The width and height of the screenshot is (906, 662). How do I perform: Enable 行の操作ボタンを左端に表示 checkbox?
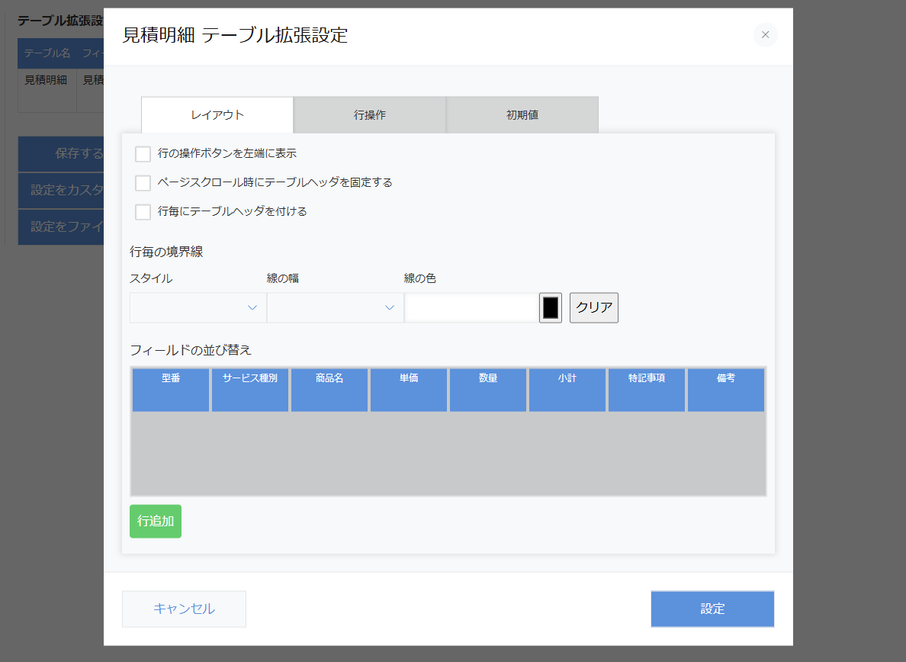pos(142,153)
